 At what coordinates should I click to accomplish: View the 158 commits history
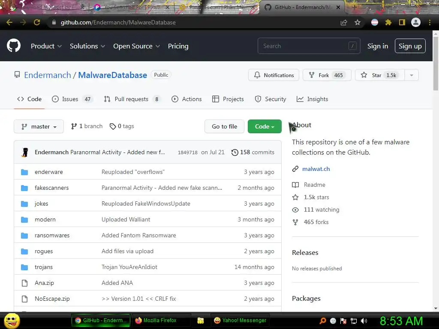pyautogui.click(x=253, y=152)
